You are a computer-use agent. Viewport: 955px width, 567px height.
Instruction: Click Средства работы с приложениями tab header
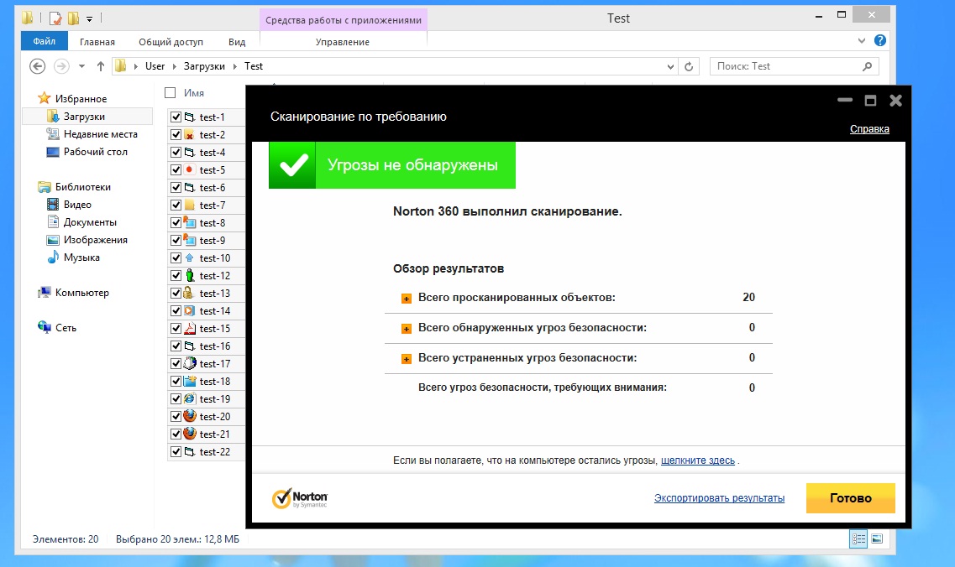(x=344, y=20)
